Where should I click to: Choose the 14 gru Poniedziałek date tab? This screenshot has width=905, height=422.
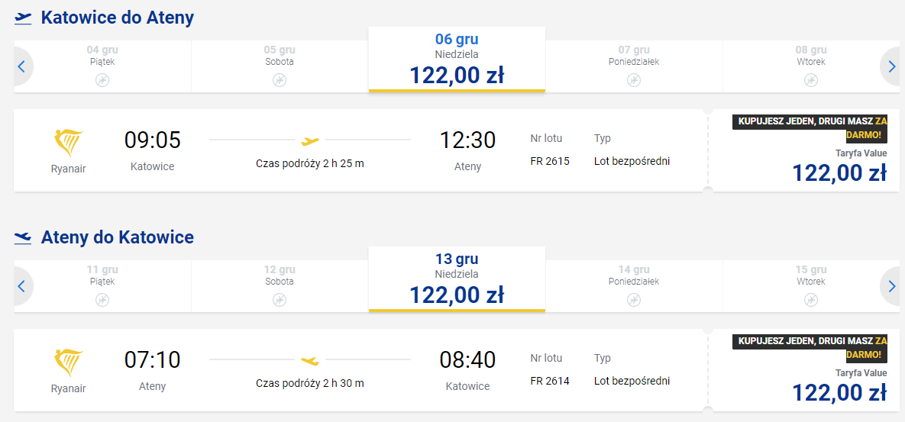pos(634,285)
